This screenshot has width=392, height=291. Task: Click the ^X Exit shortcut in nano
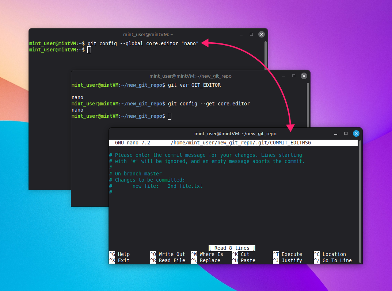(119, 260)
